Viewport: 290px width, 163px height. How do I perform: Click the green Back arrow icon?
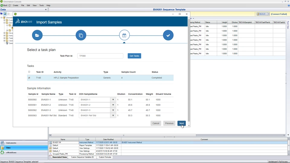click(x=2, y=5)
